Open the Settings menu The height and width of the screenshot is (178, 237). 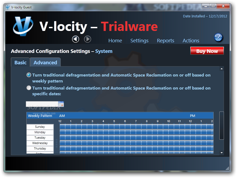point(139,41)
